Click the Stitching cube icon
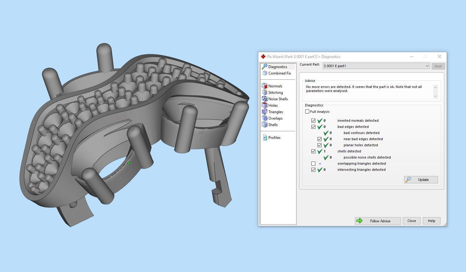This screenshot has width=466, height=272. [x=264, y=93]
